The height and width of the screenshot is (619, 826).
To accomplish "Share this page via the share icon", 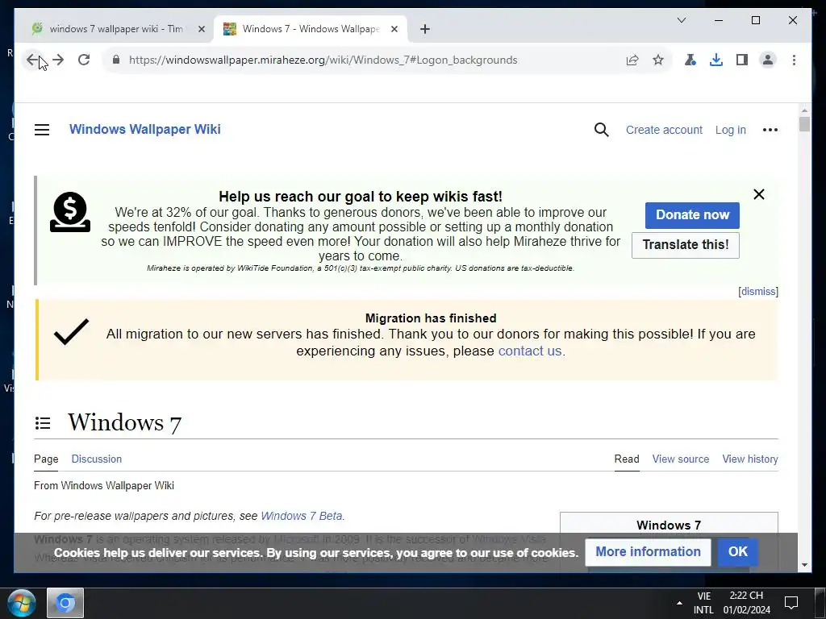I will pyautogui.click(x=632, y=60).
